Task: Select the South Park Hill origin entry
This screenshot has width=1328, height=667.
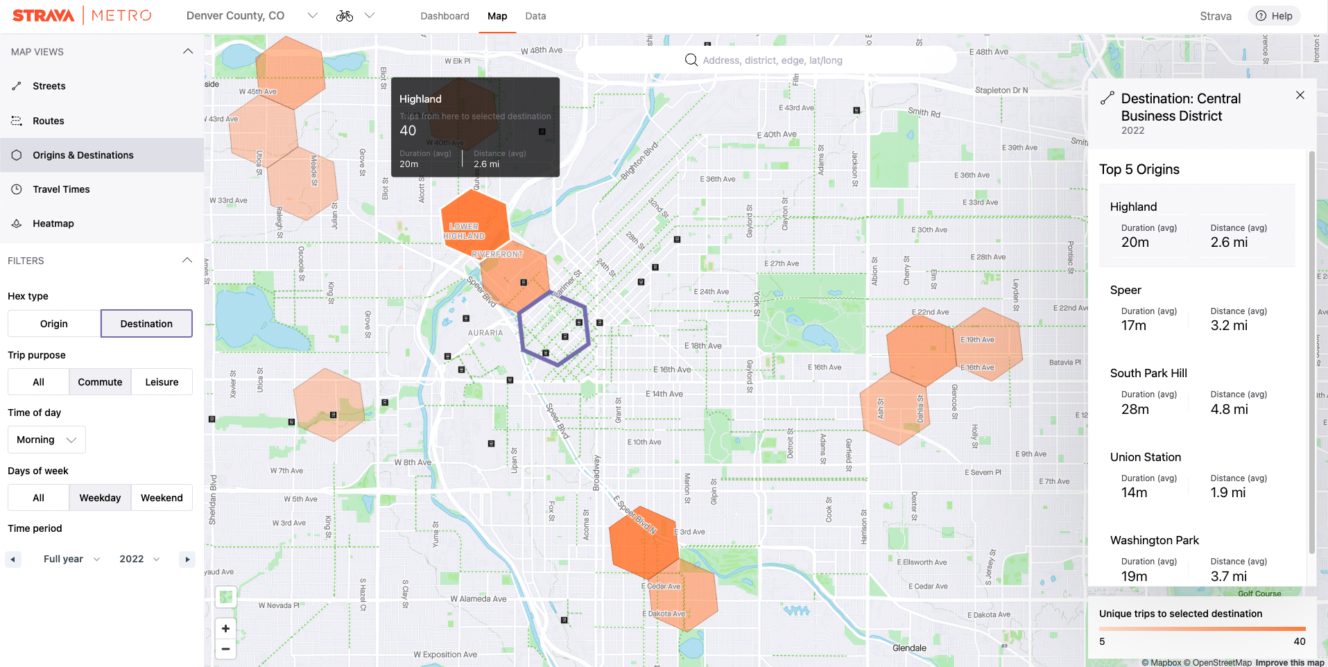Action: (x=1197, y=391)
